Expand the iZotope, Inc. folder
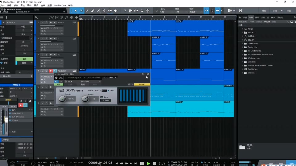This screenshot has width=296, height=166. pos(243,58)
